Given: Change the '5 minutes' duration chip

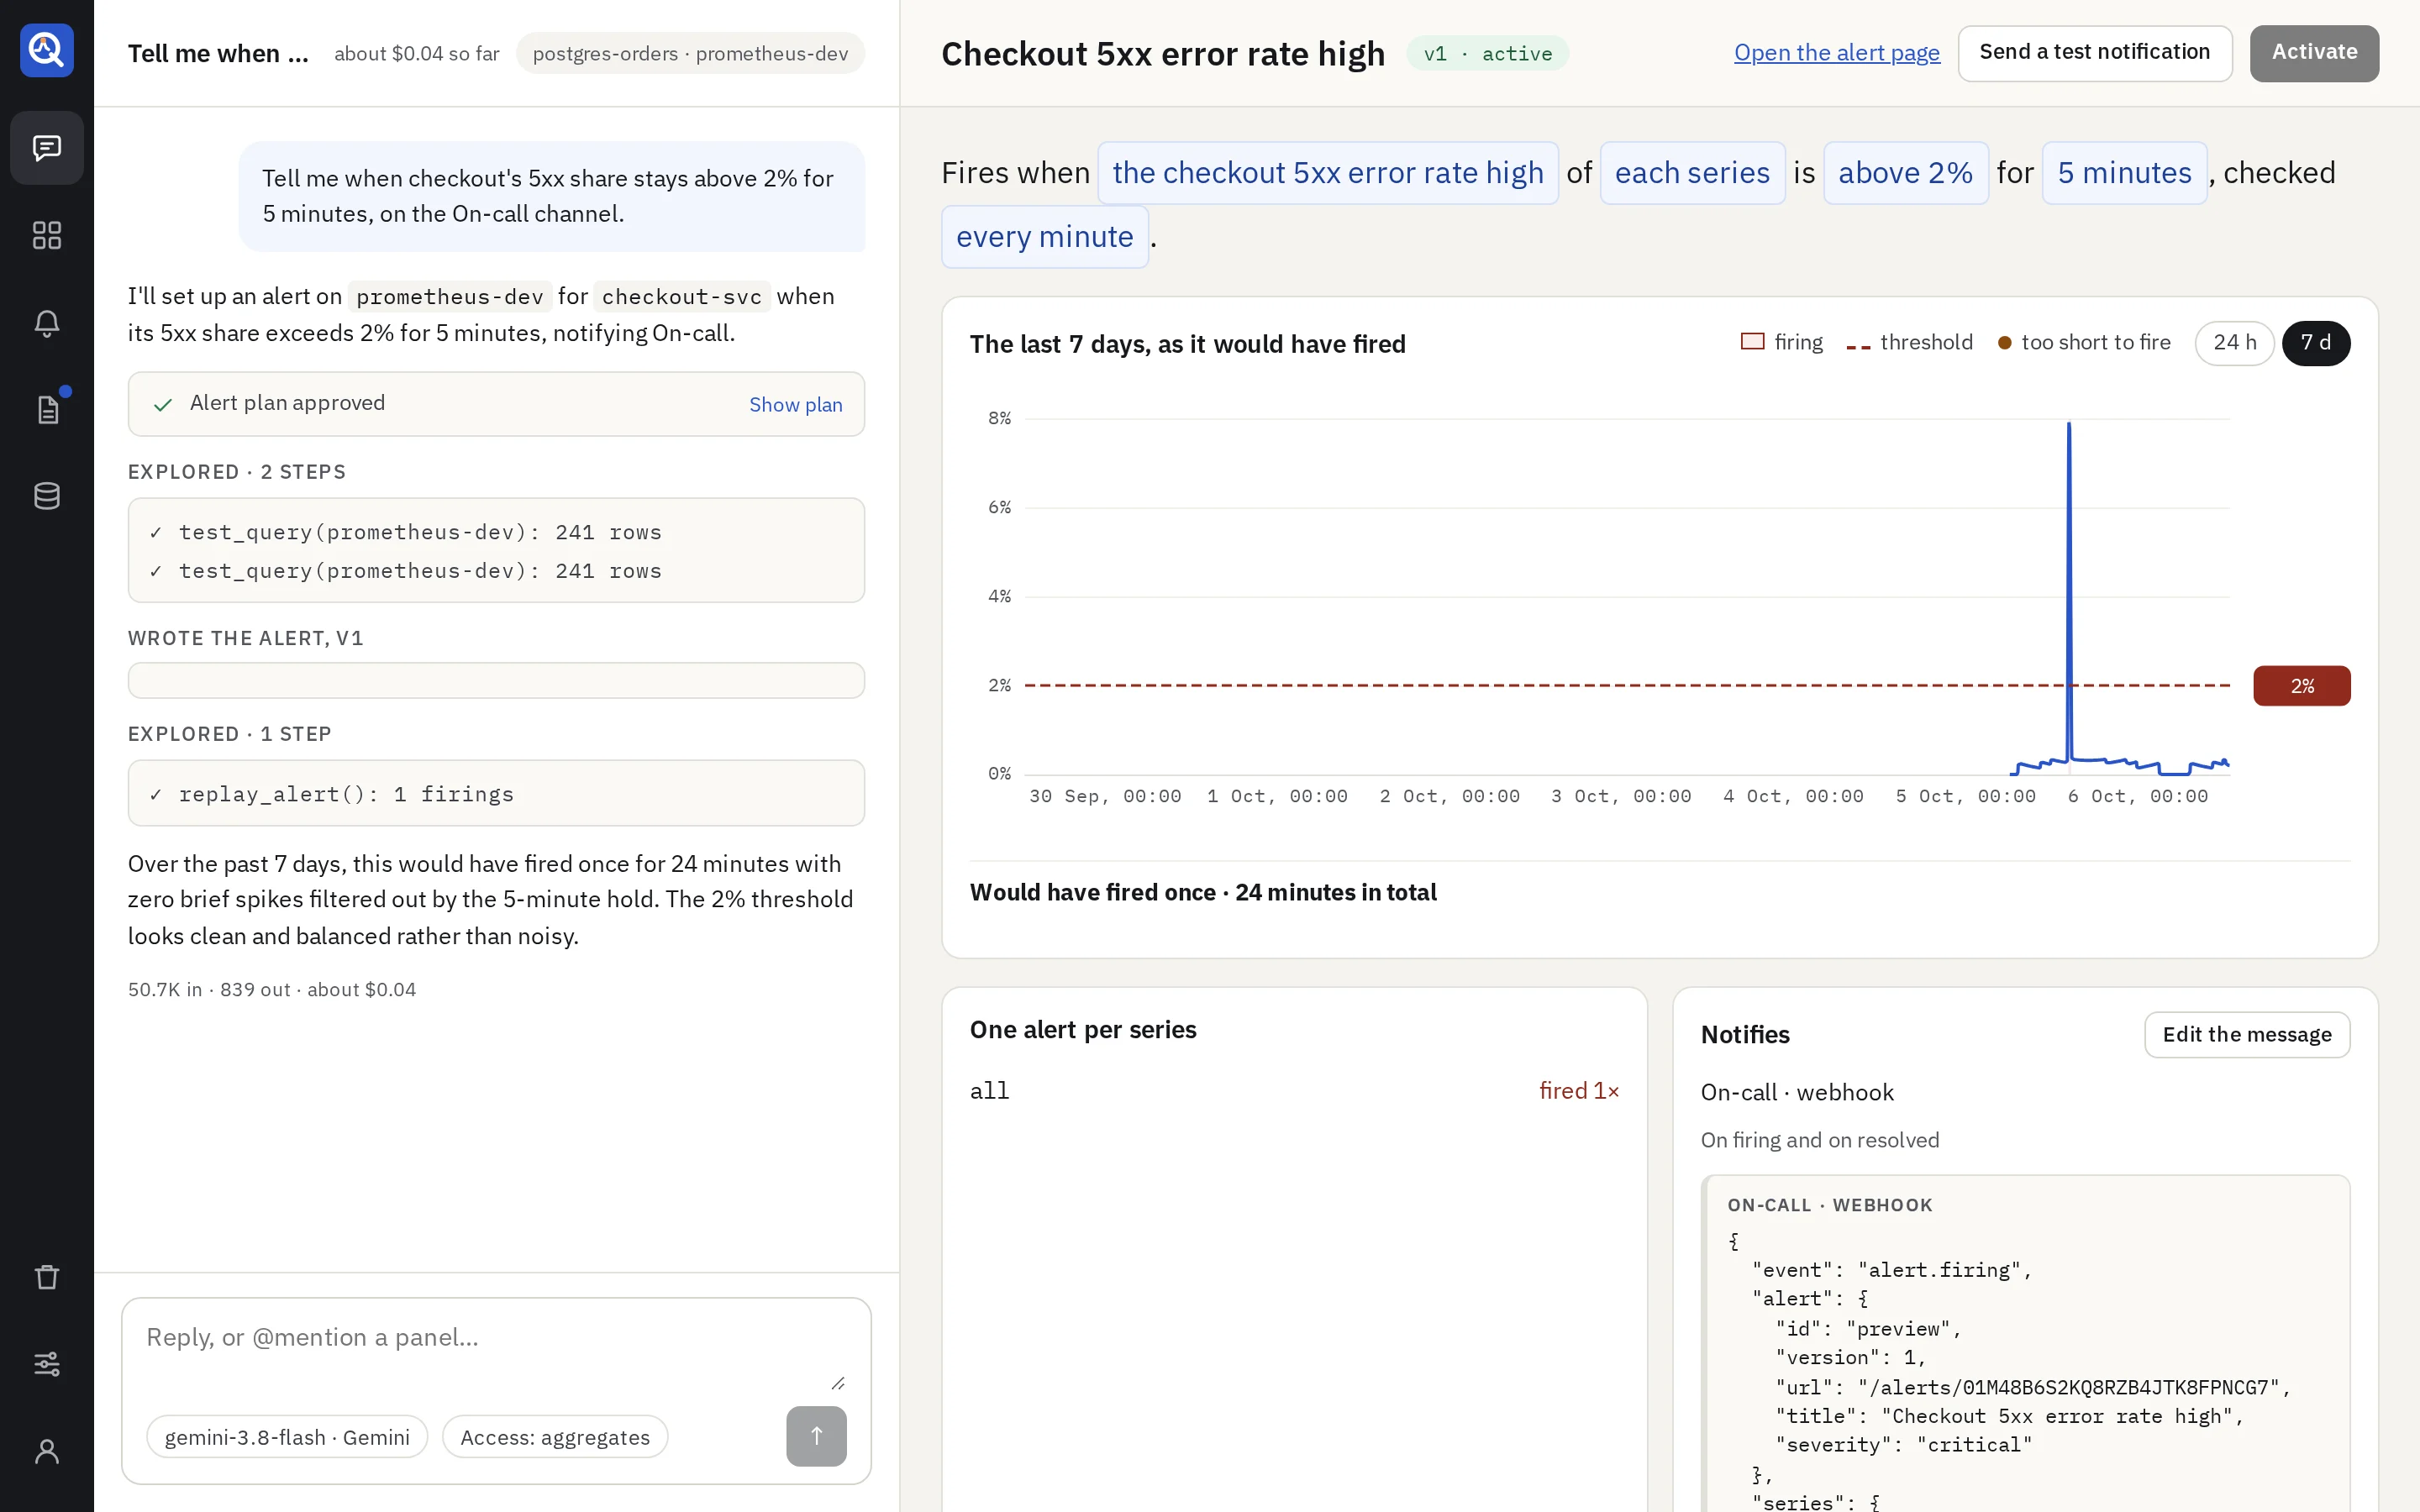Looking at the screenshot, I should pos(2124,173).
